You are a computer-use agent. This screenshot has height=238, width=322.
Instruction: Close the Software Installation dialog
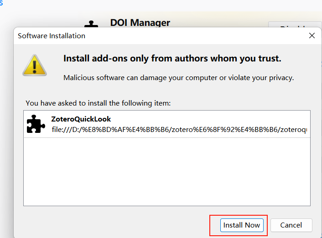[312, 35]
